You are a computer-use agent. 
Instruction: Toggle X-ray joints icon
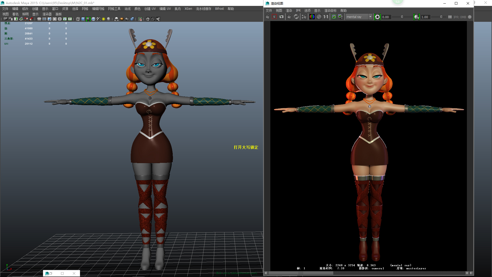(x=158, y=19)
